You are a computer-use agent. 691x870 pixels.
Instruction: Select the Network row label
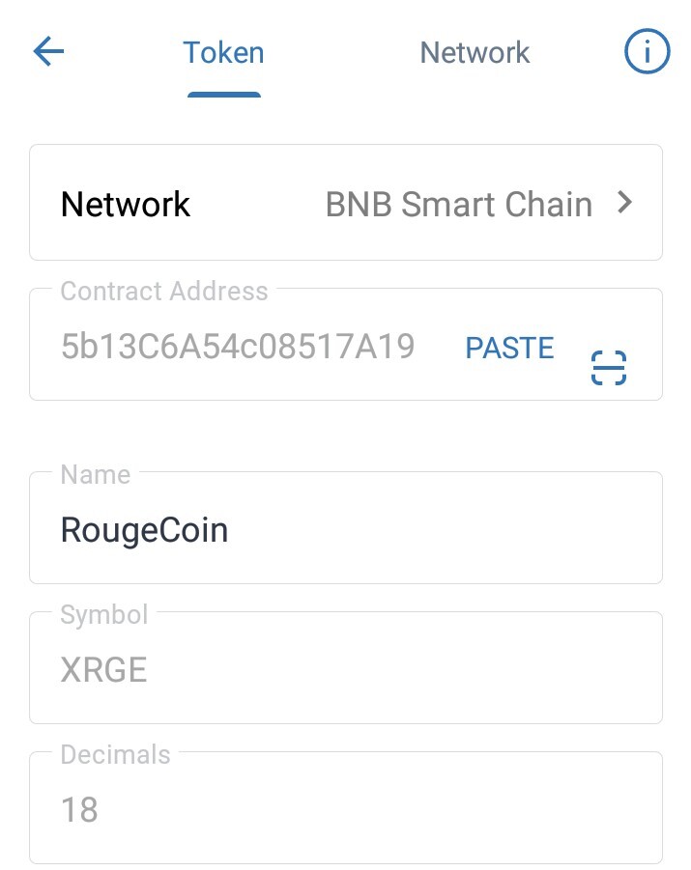coord(126,204)
